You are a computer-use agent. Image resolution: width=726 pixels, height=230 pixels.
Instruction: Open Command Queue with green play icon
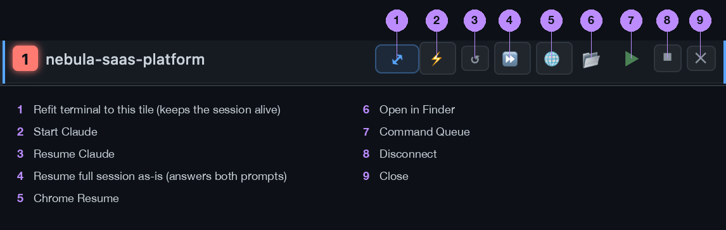pos(631,59)
